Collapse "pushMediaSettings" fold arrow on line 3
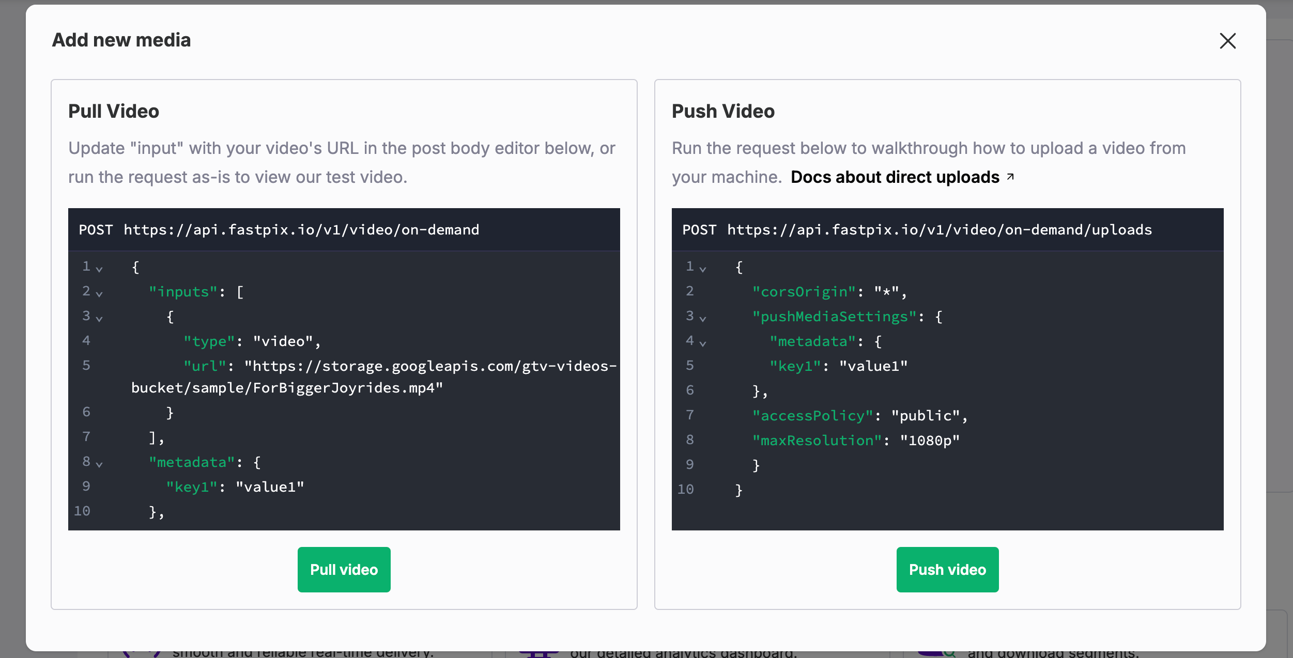Screen dimensions: 1293x658 [x=703, y=319]
